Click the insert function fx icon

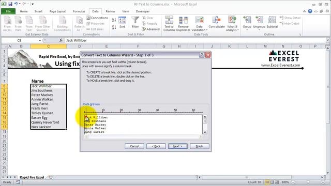[x=61, y=40]
